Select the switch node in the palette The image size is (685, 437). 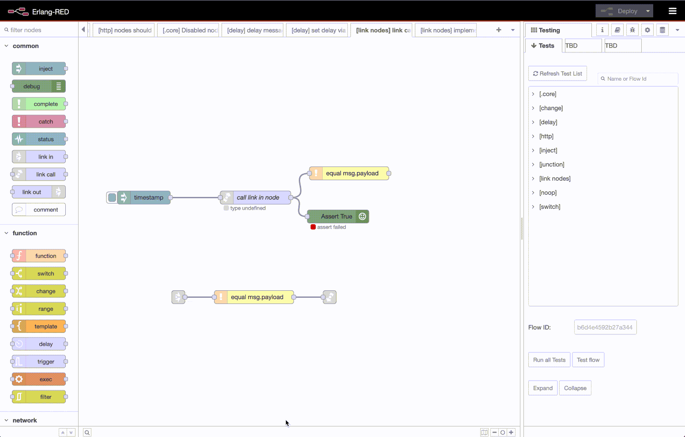(x=39, y=274)
